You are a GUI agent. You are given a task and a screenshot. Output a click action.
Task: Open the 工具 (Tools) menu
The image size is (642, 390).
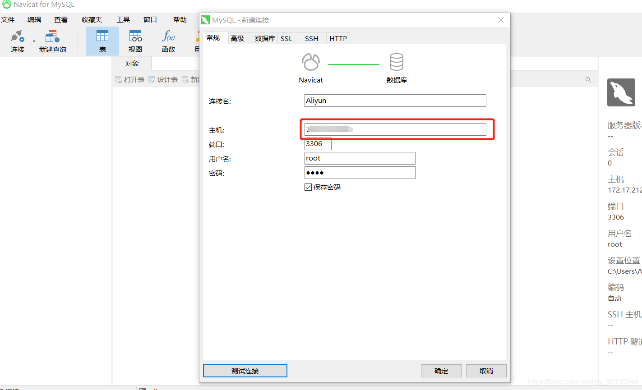click(x=123, y=19)
